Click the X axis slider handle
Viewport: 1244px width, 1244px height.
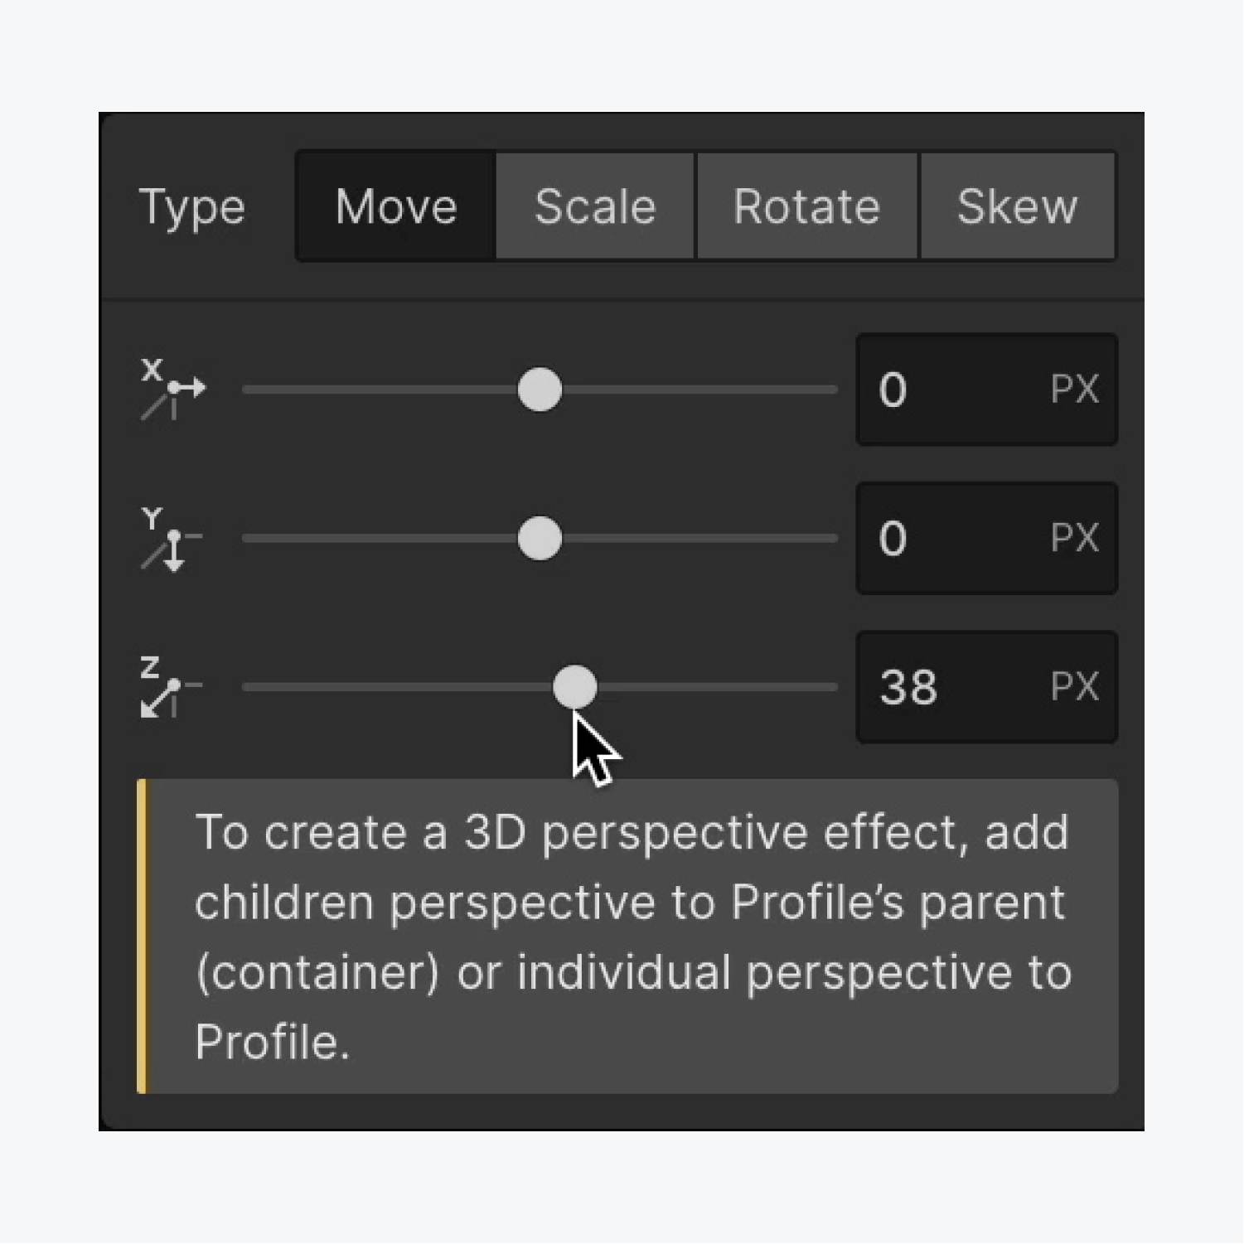click(540, 390)
